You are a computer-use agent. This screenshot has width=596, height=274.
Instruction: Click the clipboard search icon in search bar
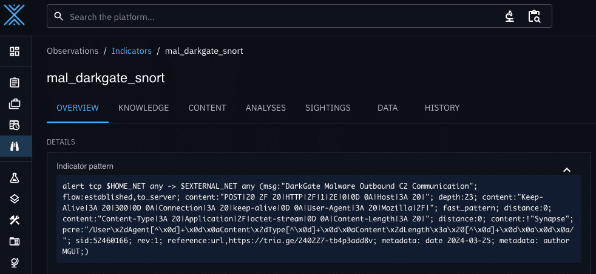[534, 16]
